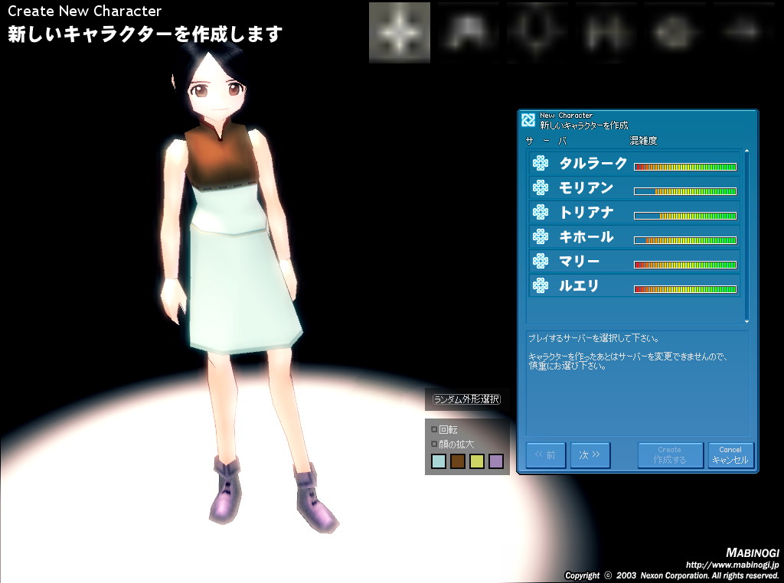Click the 混雑度 column header
This screenshot has height=583, width=784.
click(643, 141)
